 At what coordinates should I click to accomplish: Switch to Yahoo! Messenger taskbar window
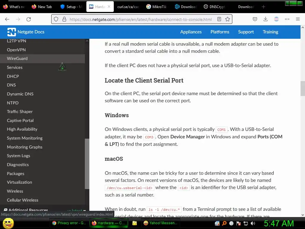click(161, 223)
